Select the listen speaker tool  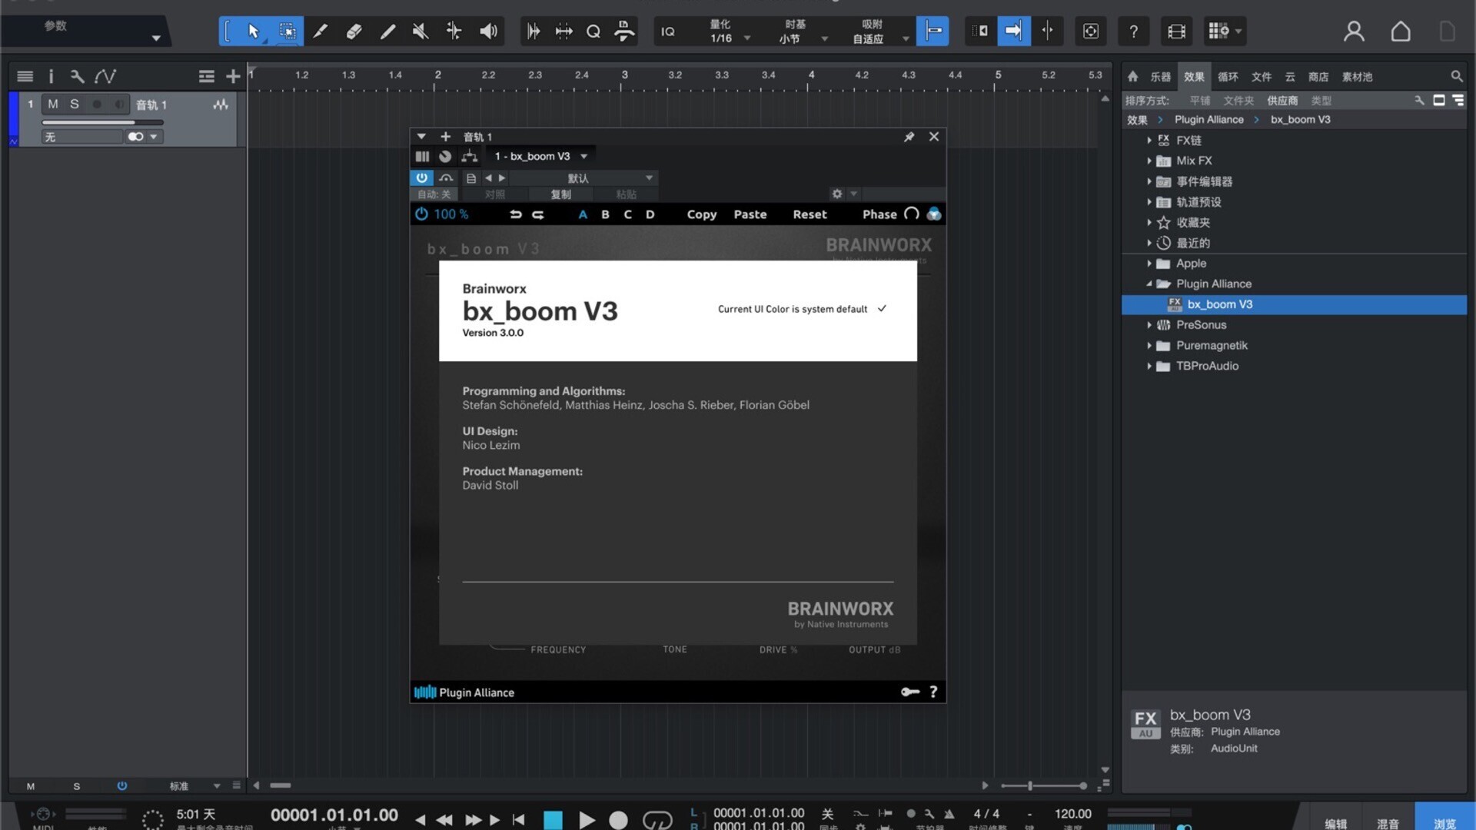pyautogui.click(x=488, y=32)
